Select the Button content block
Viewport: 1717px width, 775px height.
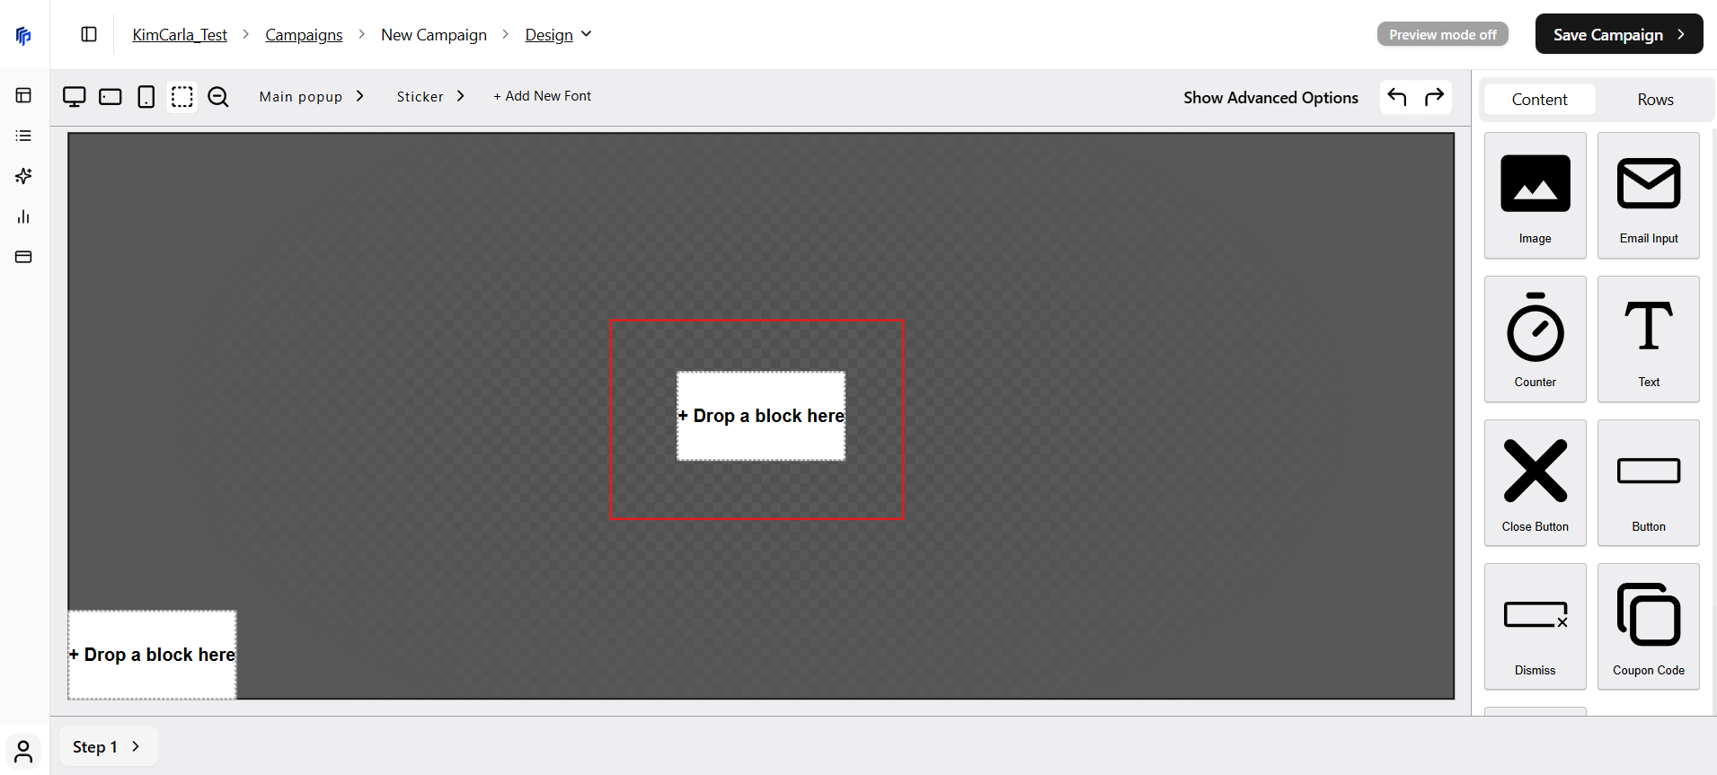[x=1649, y=483]
